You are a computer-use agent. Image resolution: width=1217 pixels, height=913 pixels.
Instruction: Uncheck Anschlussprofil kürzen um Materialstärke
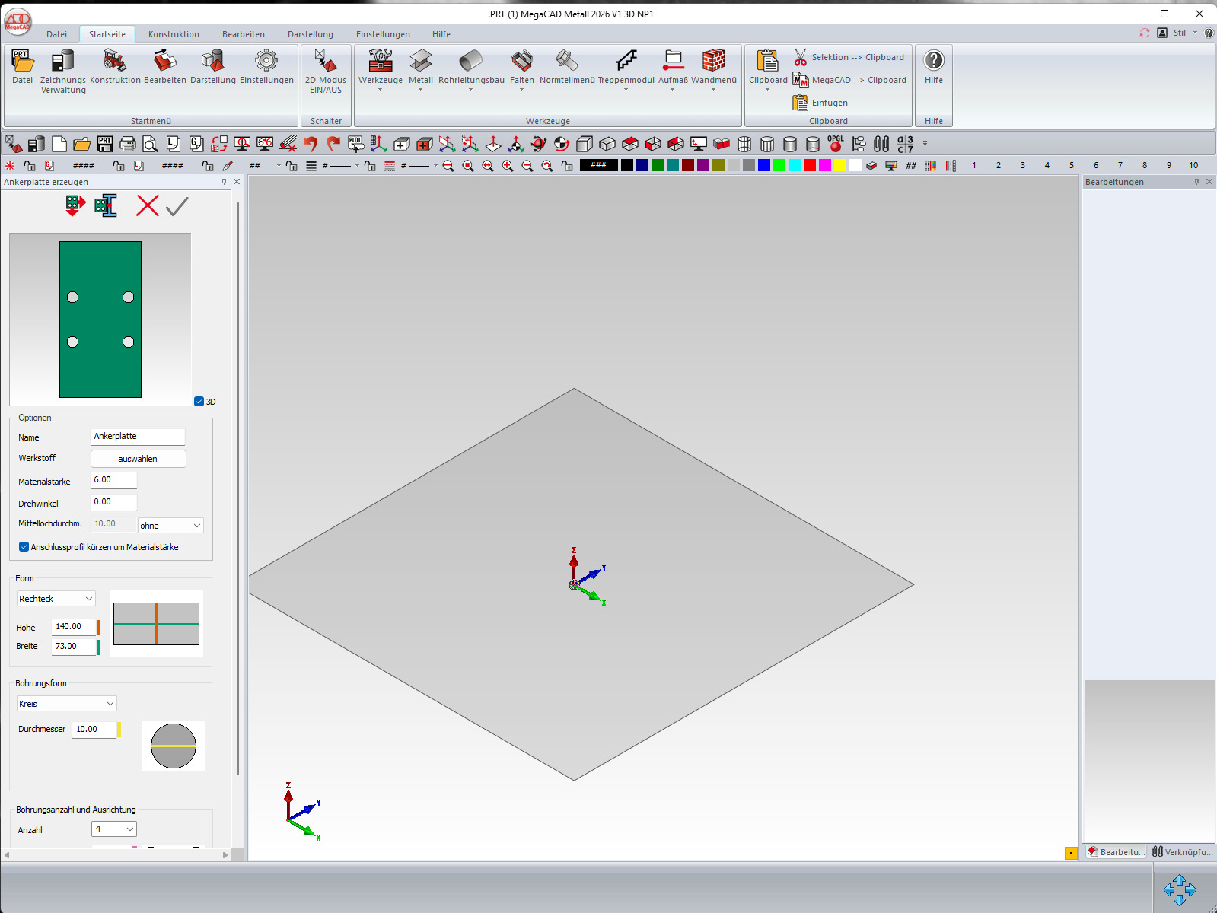click(x=24, y=547)
